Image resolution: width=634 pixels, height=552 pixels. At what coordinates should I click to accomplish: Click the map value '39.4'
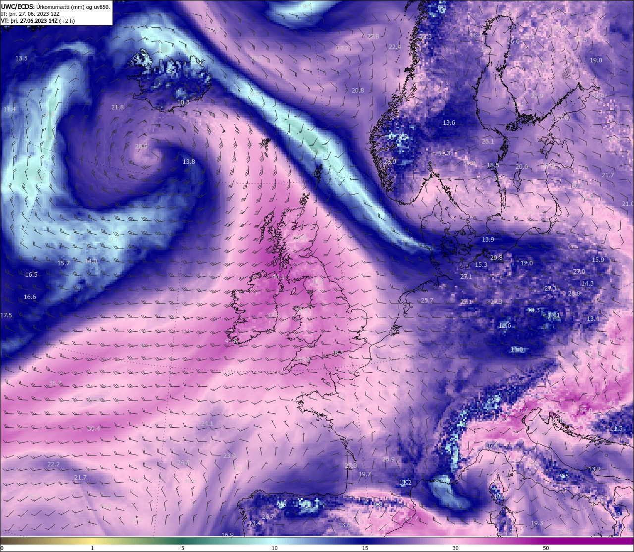point(94,428)
